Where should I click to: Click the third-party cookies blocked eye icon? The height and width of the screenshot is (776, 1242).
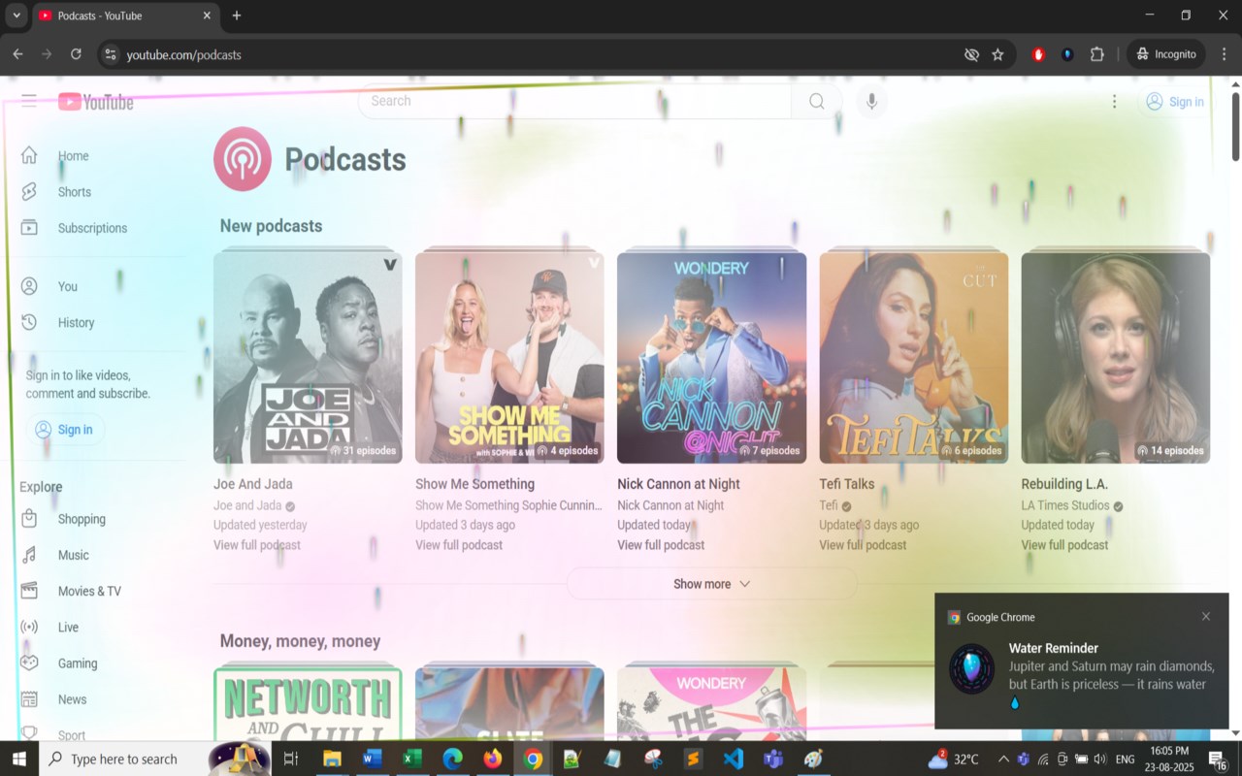click(971, 54)
